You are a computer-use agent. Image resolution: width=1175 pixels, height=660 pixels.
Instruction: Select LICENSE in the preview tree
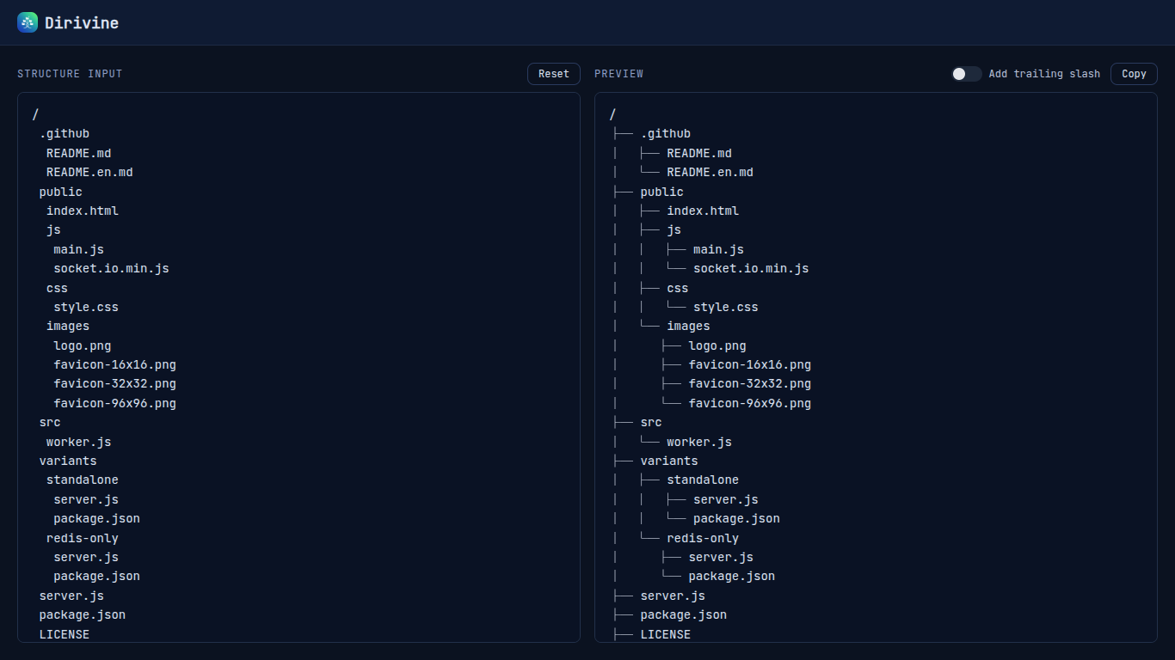[x=665, y=634]
